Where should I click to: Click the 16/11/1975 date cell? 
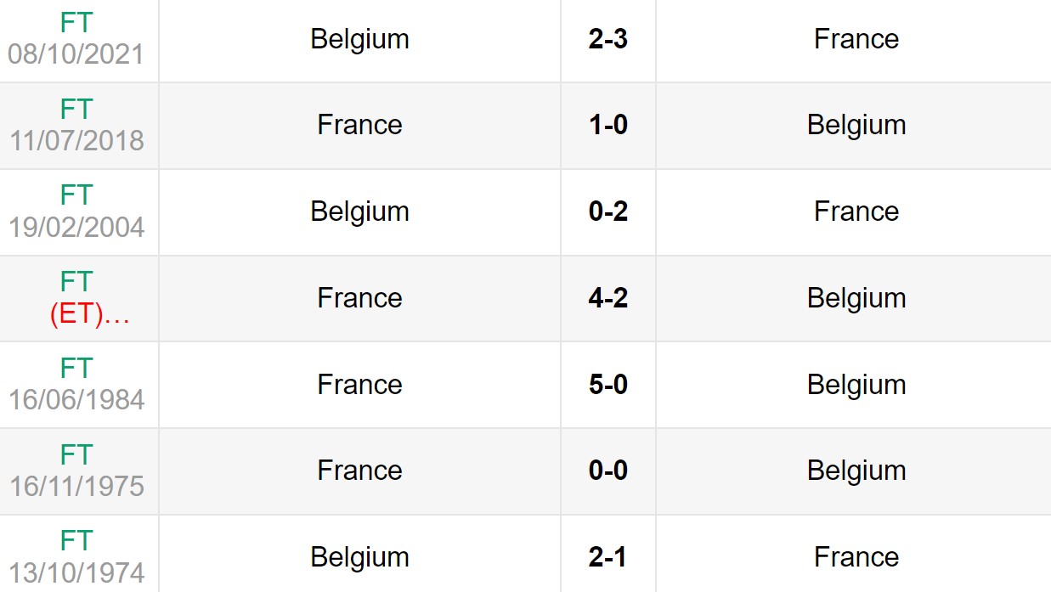pos(76,486)
